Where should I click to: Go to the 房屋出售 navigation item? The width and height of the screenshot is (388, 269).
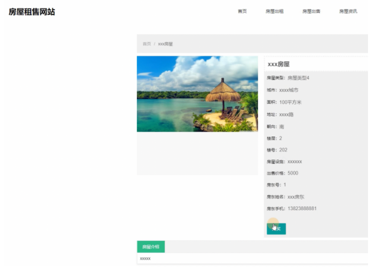311,11
